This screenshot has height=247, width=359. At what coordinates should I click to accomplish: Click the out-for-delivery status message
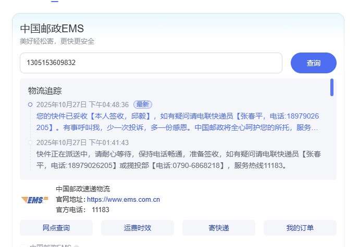pos(177,160)
